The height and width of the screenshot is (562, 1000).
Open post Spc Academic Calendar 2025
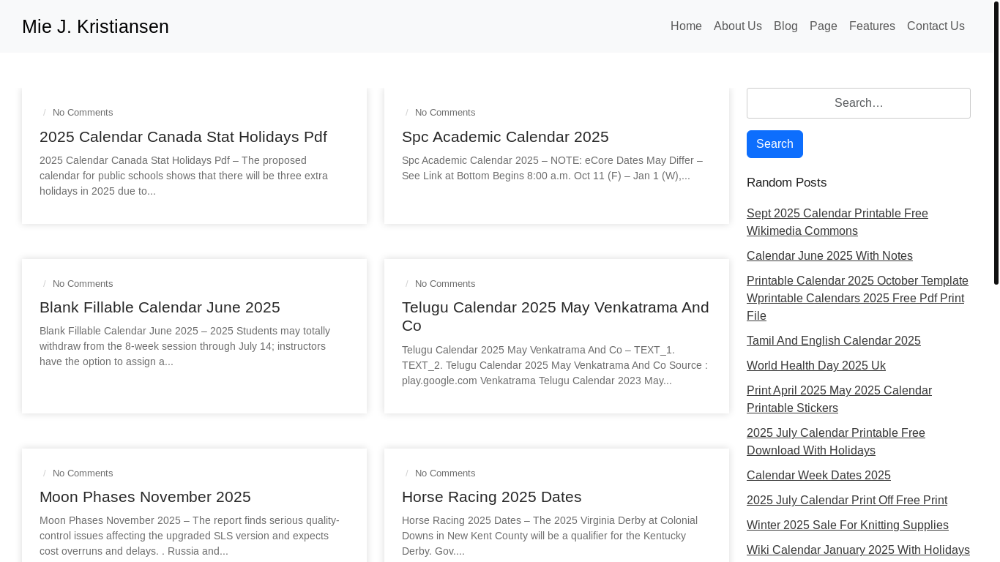(505, 137)
